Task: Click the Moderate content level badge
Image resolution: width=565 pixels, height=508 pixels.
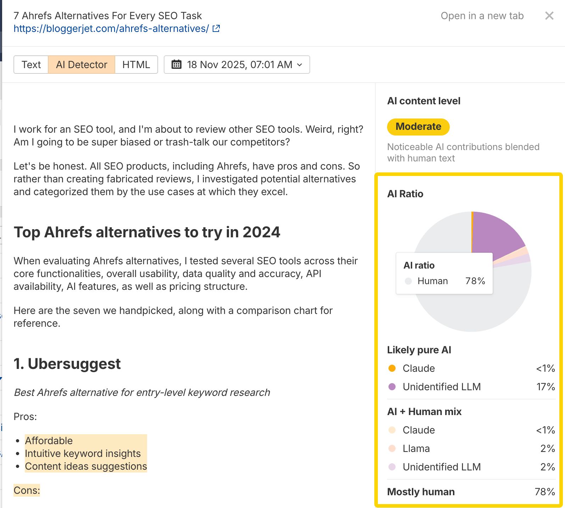Action: click(x=418, y=127)
